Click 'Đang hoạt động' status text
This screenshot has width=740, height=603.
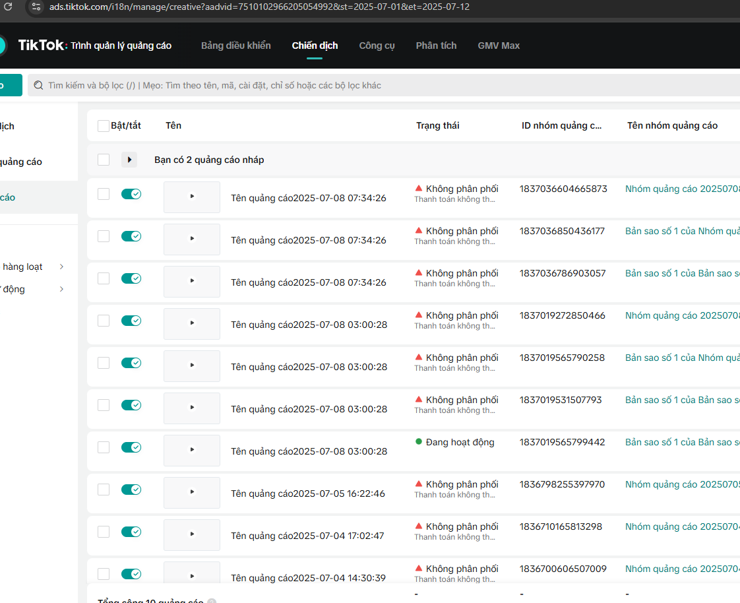pyautogui.click(x=460, y=442)
